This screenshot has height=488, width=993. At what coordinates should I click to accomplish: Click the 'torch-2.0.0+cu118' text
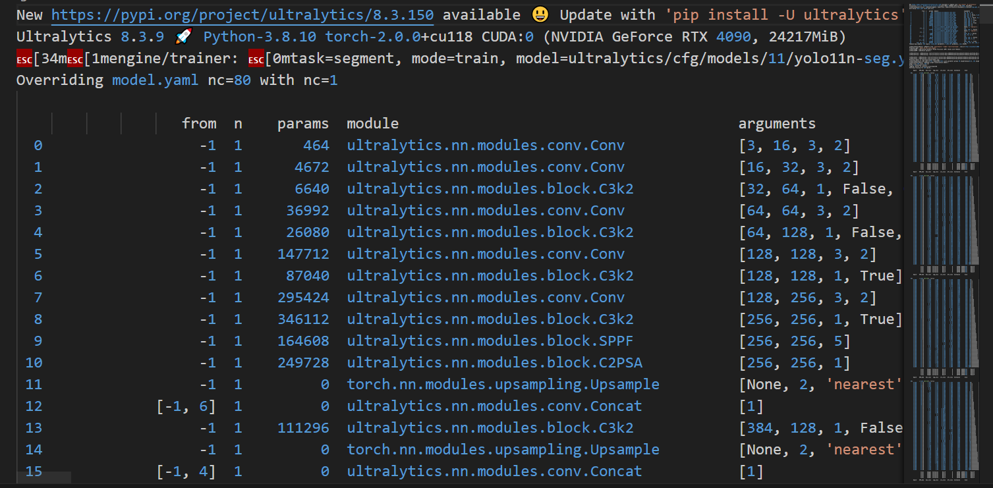[399, 37]
